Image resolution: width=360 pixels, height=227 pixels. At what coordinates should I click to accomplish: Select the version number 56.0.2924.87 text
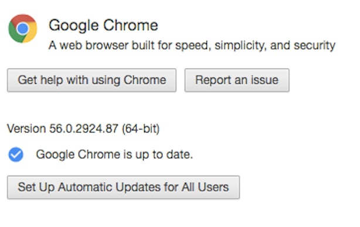[x=84, y=128]
